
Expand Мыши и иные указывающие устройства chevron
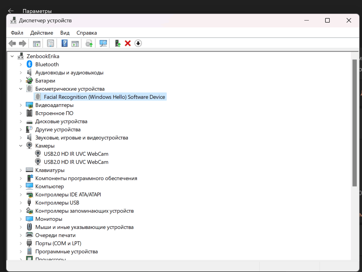click(21, 227)
